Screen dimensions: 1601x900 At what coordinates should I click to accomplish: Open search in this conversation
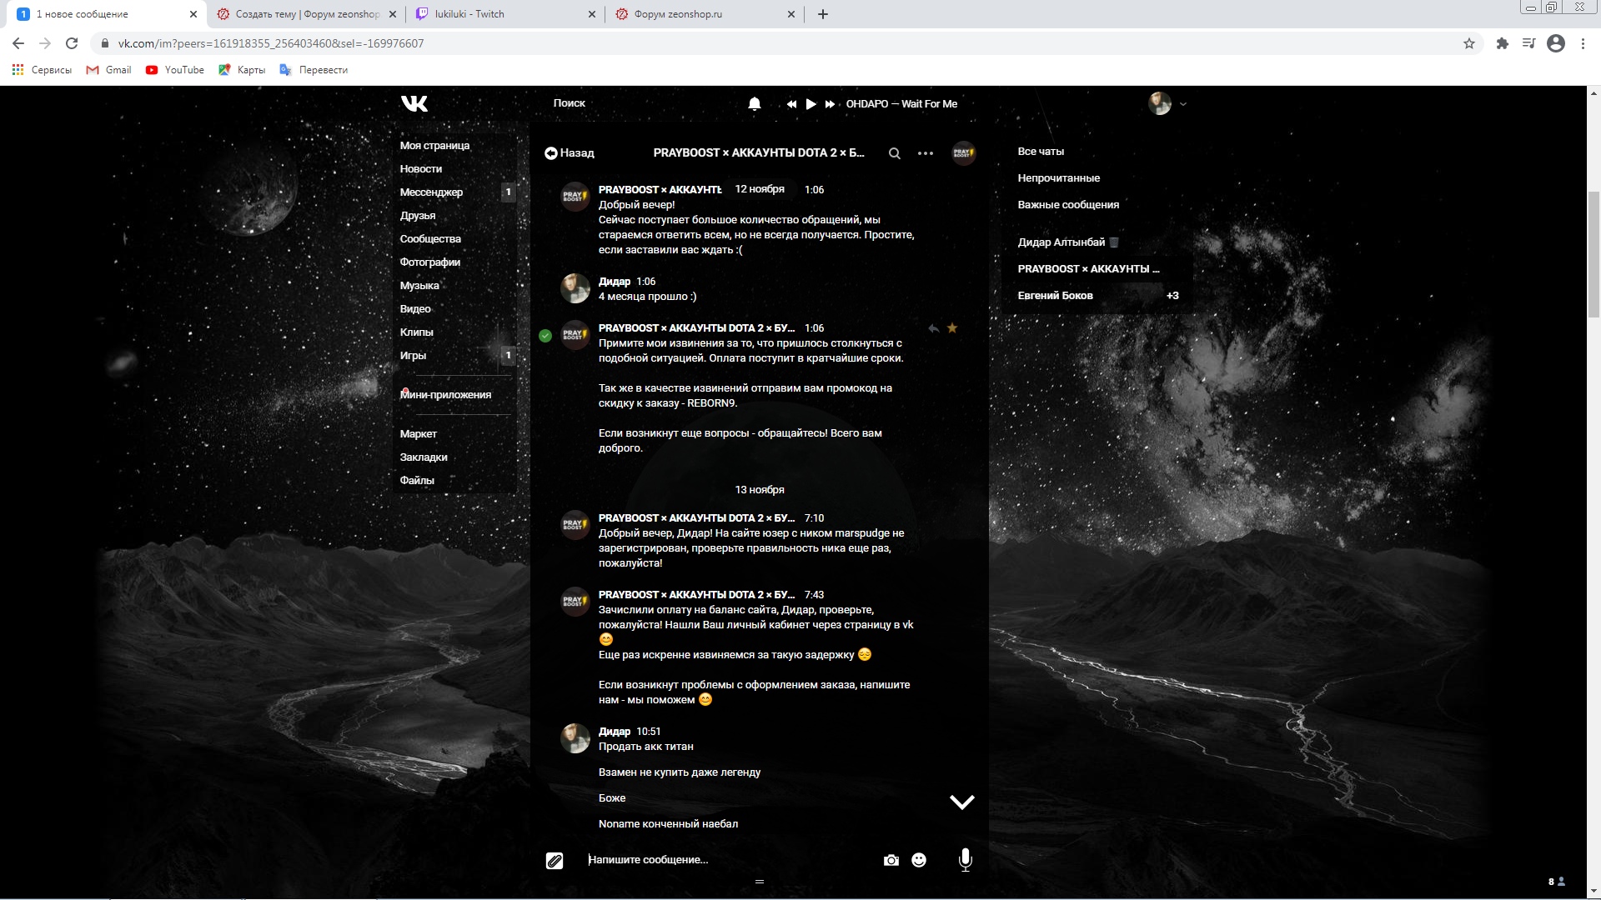(894, 153)
